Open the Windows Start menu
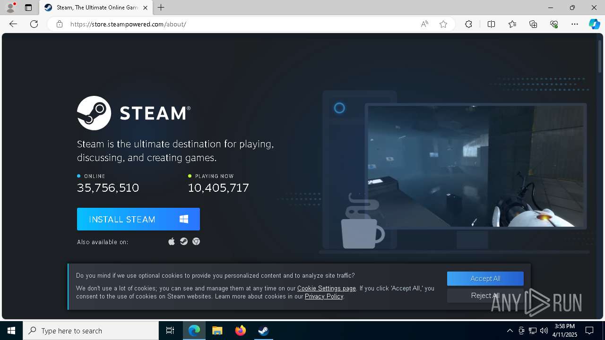Viewport: 605px width, 340px height. click(11, 331)
